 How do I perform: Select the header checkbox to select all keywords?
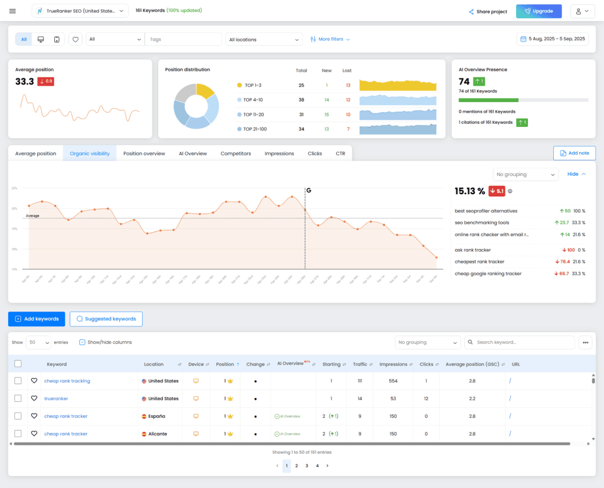(17, 364)
